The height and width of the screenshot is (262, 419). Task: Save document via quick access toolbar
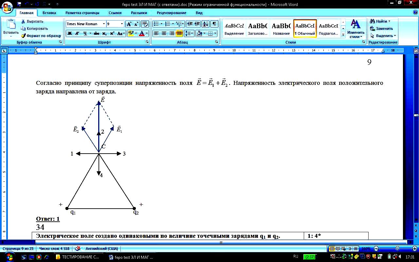coord(19,4)
